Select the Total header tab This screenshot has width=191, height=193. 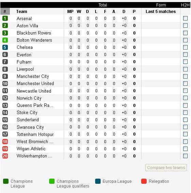click(103, 5)
